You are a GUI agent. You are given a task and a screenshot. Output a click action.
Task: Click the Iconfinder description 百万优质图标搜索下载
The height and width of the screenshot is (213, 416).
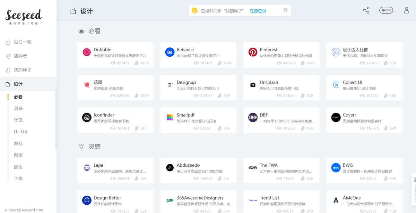[111, 121]
